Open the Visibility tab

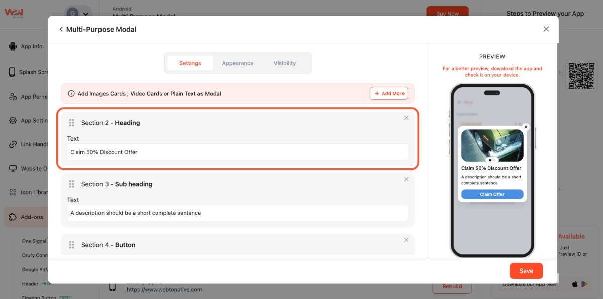pos(285,63)
